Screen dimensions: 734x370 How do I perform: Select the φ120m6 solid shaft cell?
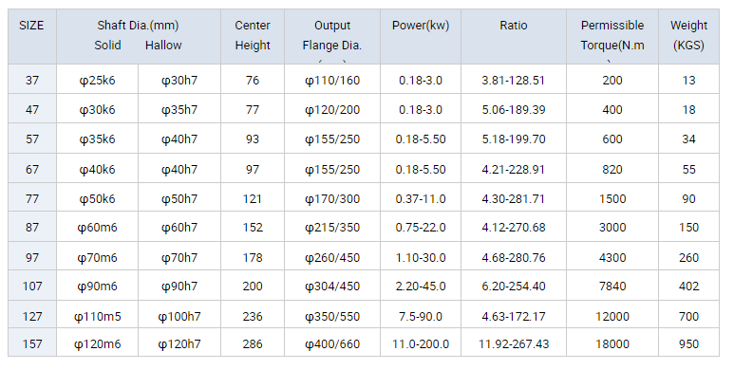97,343
